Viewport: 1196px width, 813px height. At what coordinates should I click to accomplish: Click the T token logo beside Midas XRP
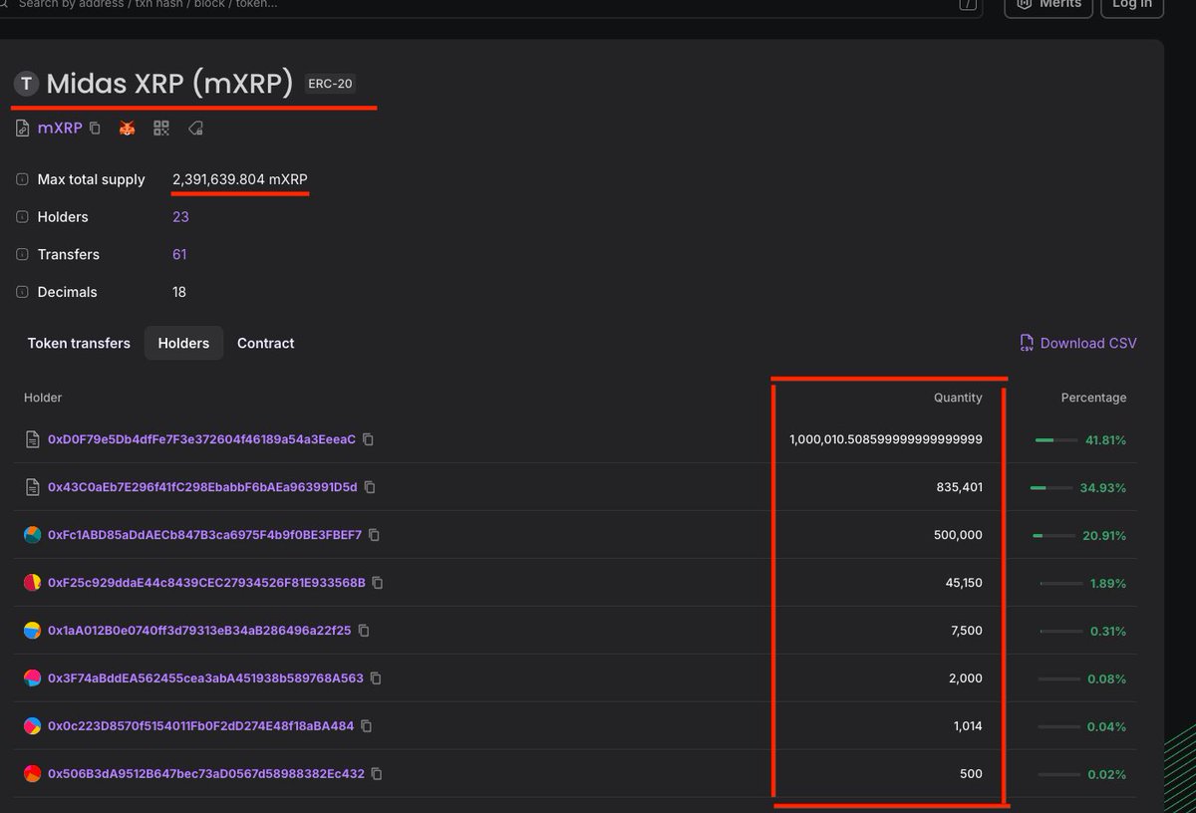26,84
